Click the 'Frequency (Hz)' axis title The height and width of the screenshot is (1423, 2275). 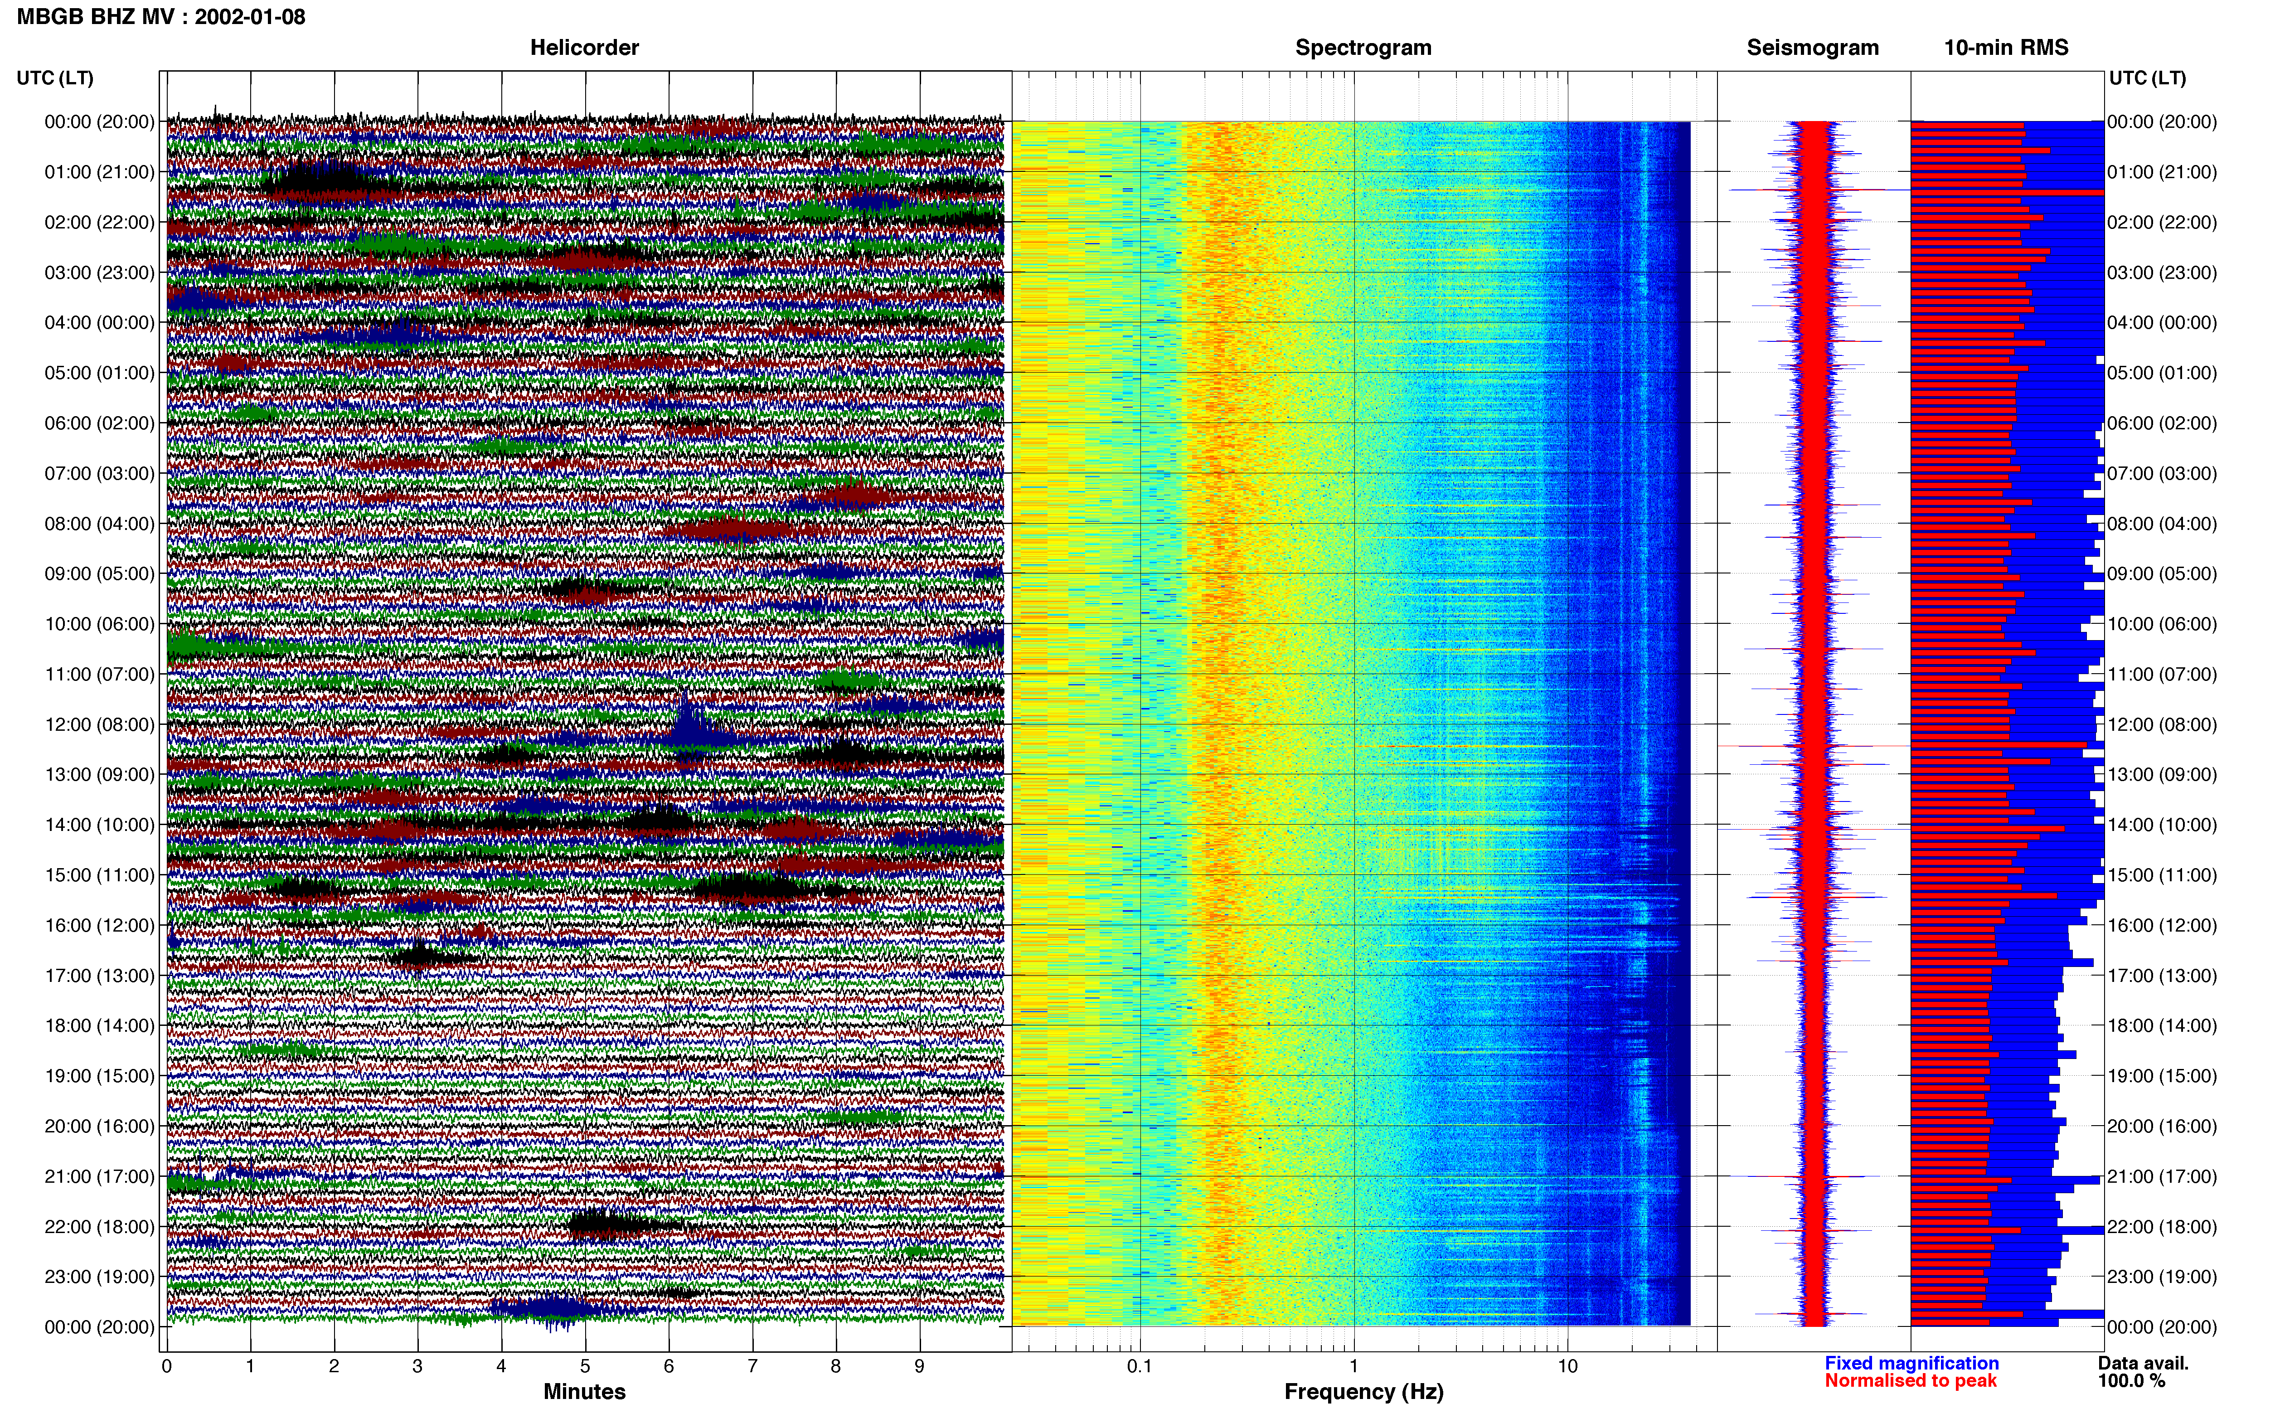(x=1363, y=1391)
